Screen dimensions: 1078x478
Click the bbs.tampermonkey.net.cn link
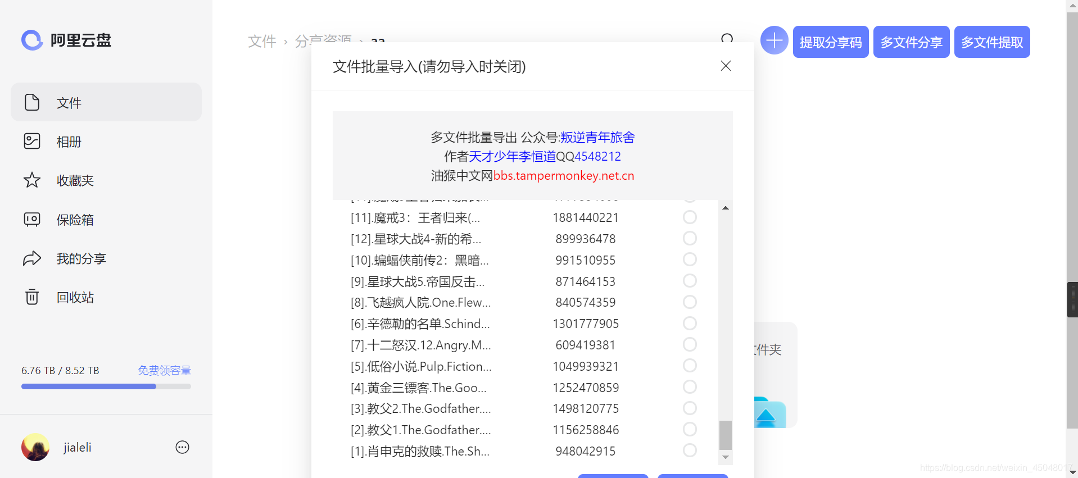(564, 175)
